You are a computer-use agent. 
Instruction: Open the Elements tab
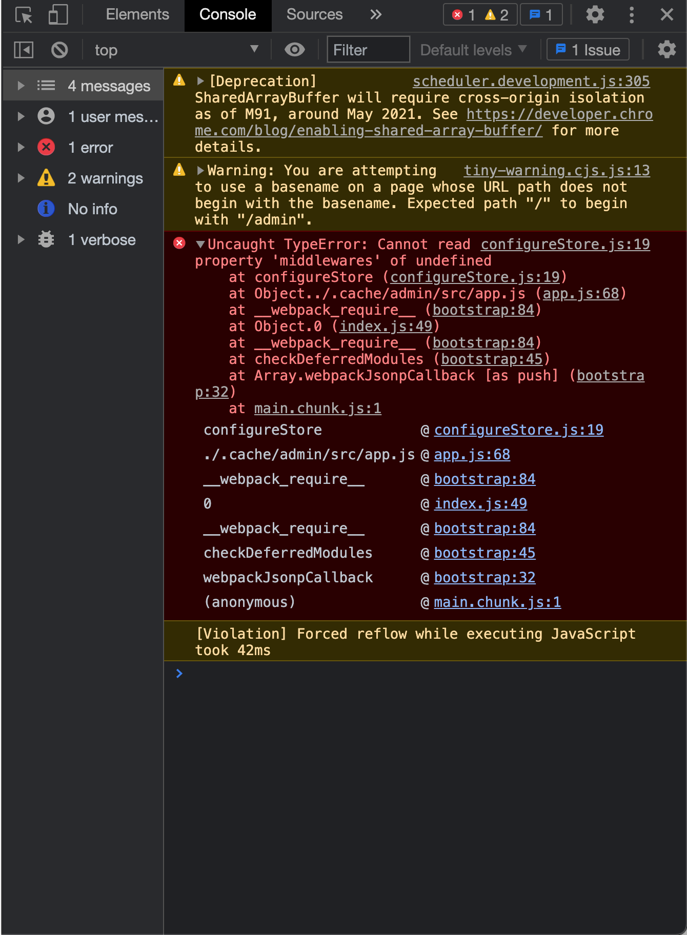point(137,14)
